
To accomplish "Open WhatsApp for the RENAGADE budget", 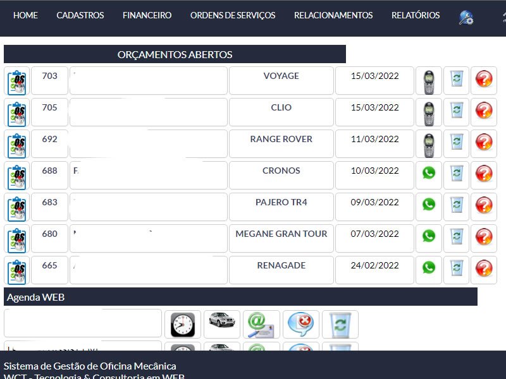I will pyautogui.click(x=429, y=268).
